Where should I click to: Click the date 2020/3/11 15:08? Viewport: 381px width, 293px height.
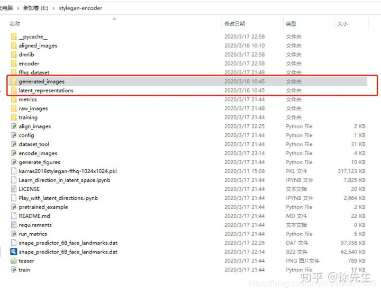click(244, 171)
